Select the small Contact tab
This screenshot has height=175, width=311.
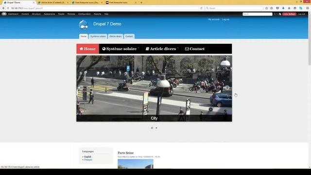[129, 36]
